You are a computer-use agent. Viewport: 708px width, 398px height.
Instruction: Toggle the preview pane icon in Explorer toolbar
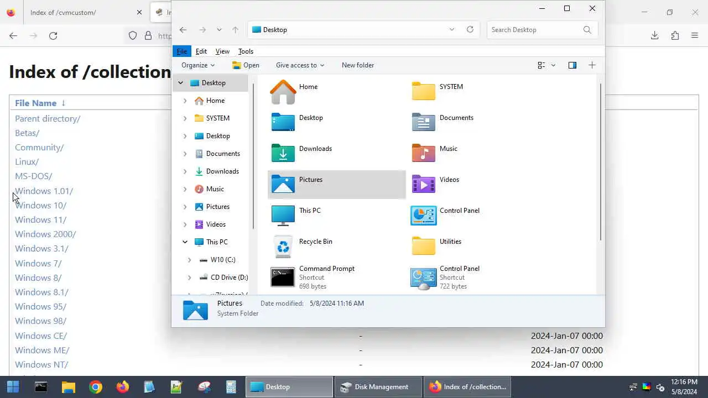click(572, 65)
